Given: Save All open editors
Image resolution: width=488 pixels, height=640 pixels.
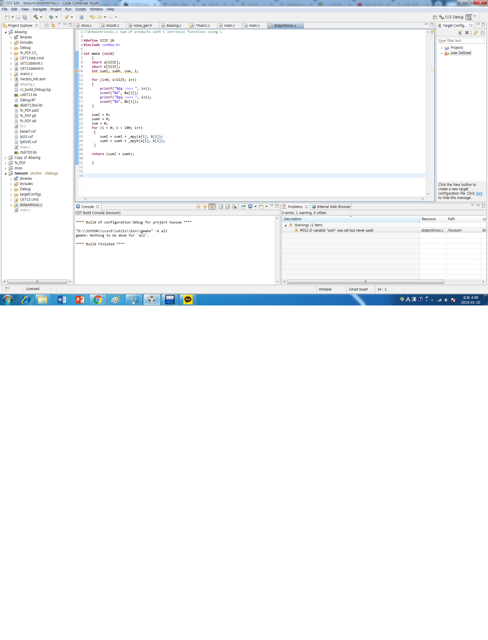Looking at the screenshot, I should click(25, 17).
